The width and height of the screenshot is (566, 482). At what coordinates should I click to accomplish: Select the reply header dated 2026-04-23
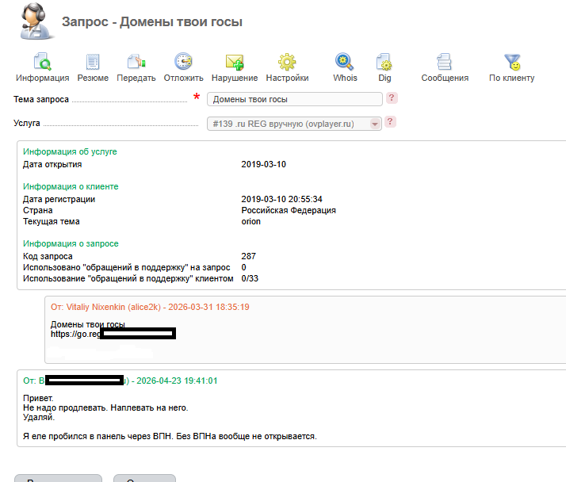pyautogui.click(x=119, y=381)
